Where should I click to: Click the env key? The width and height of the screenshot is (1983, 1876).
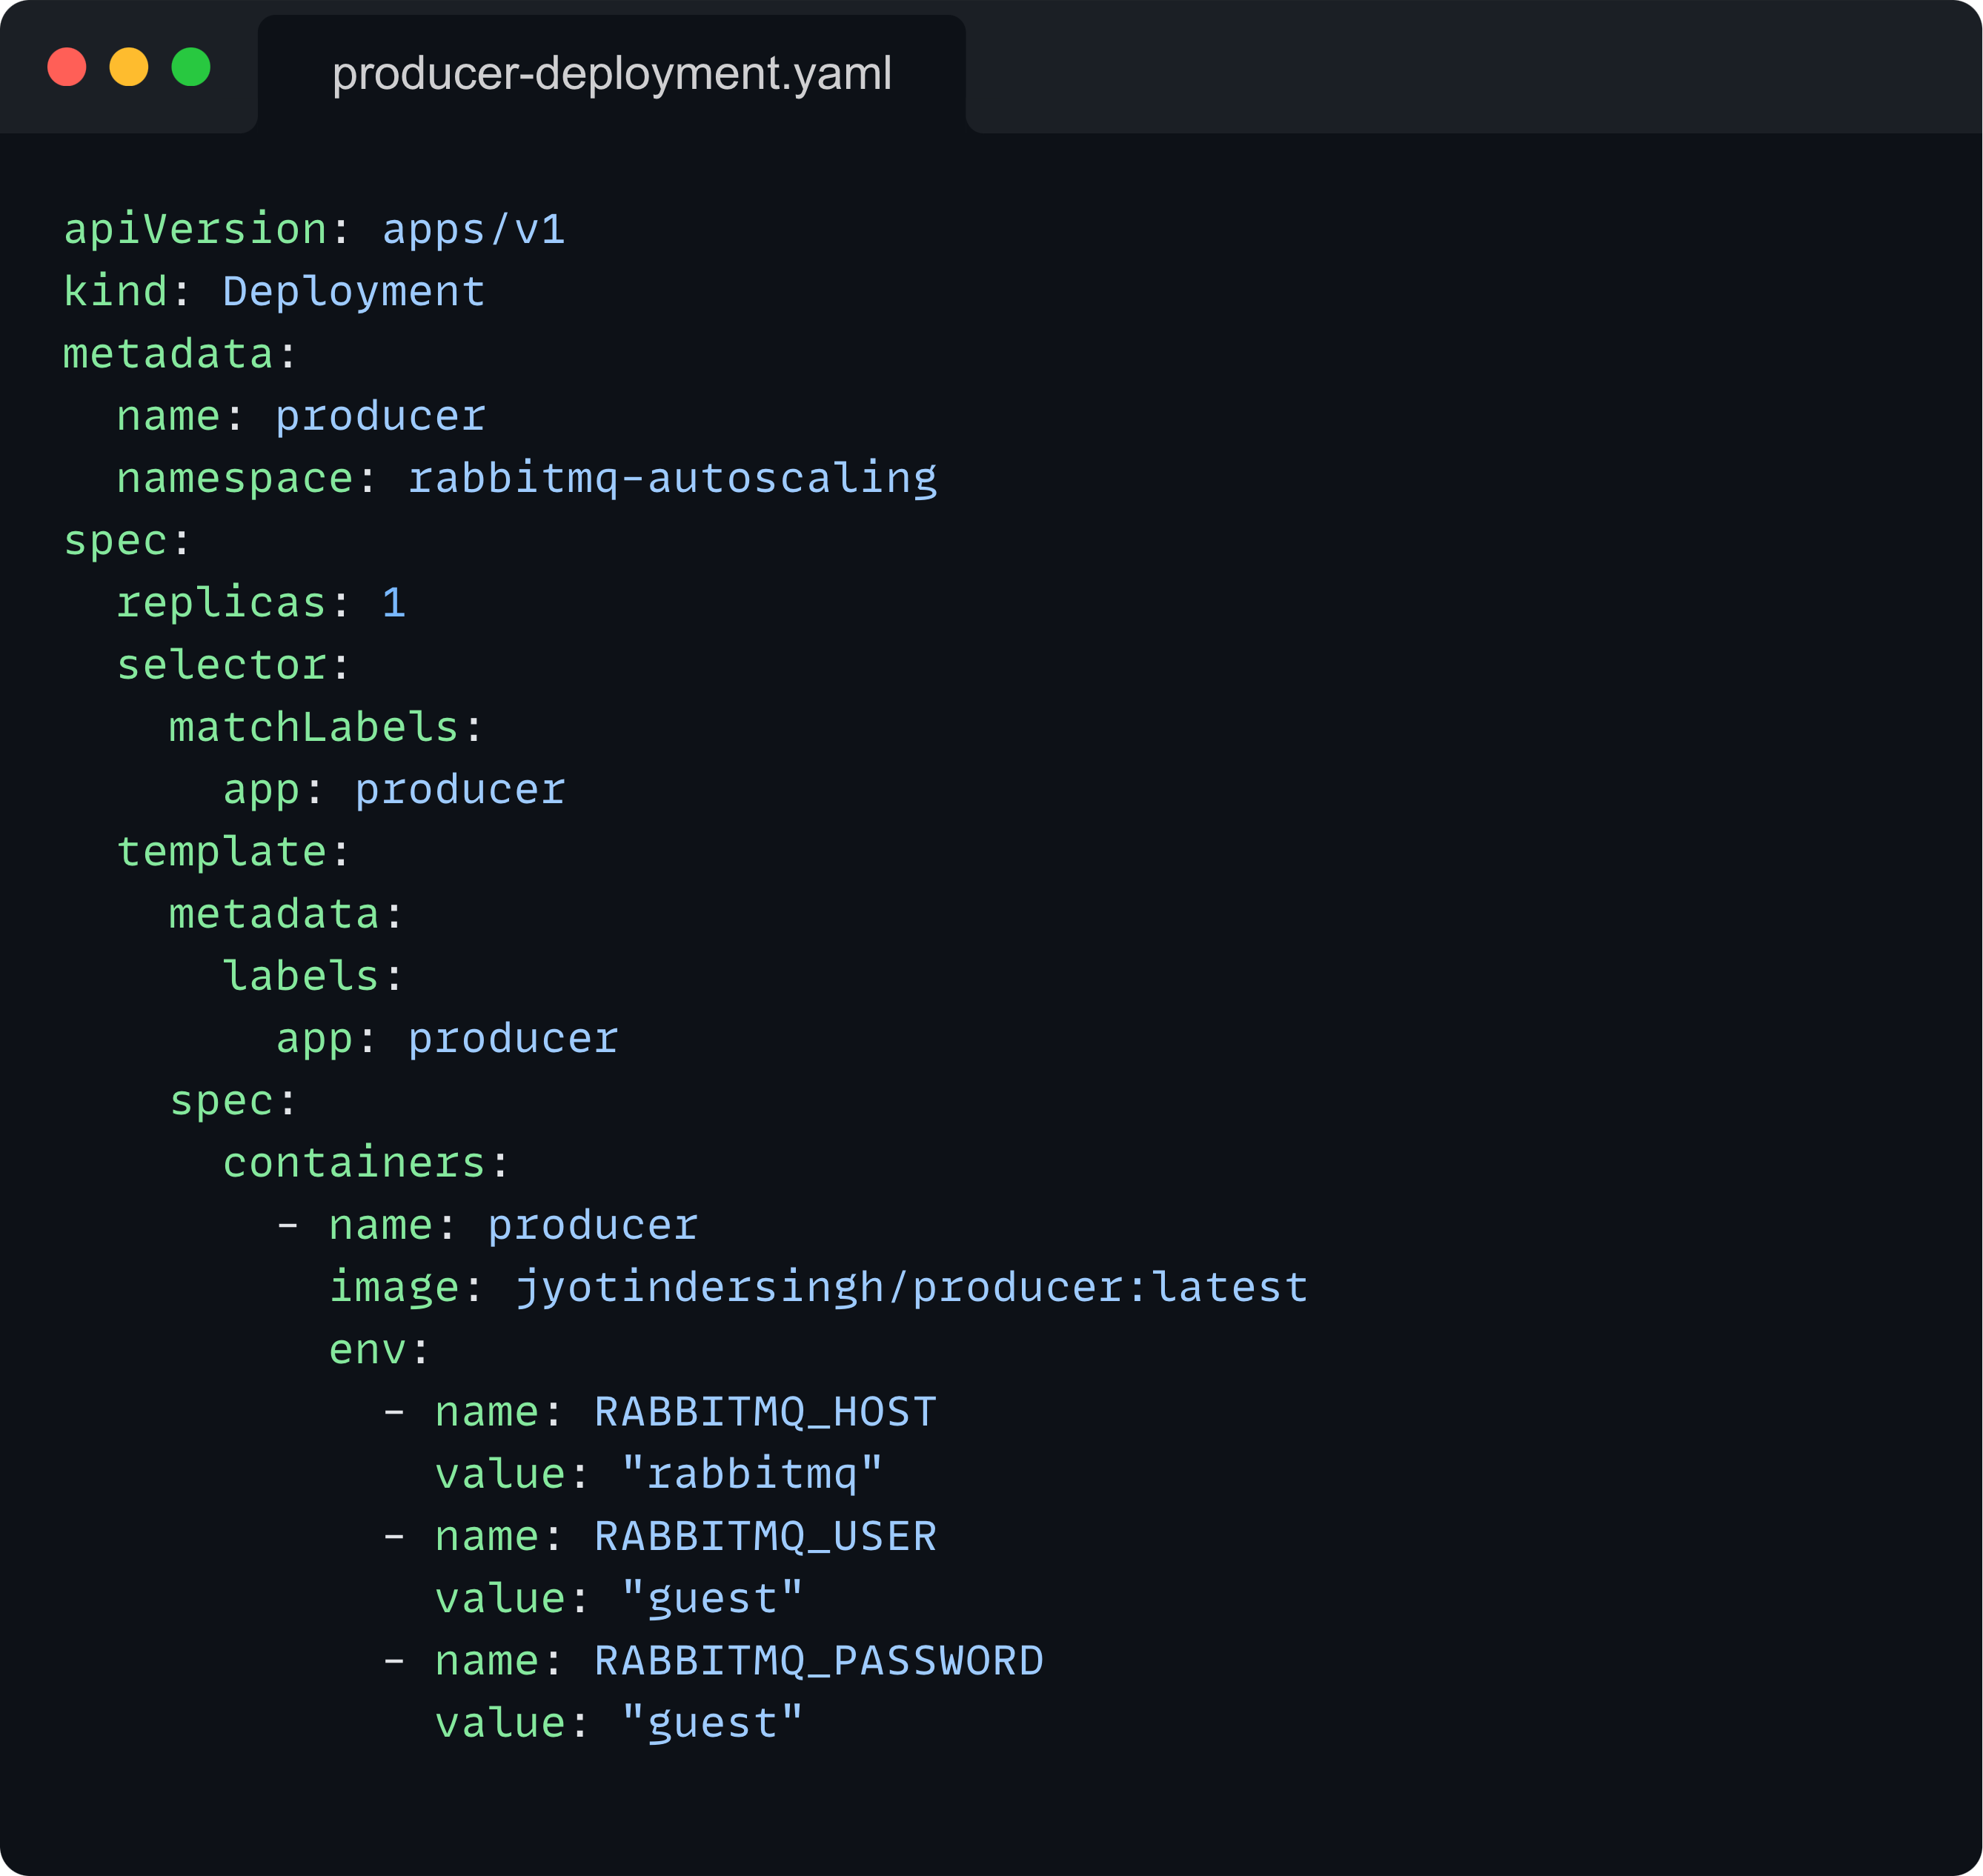point(367,1350)
